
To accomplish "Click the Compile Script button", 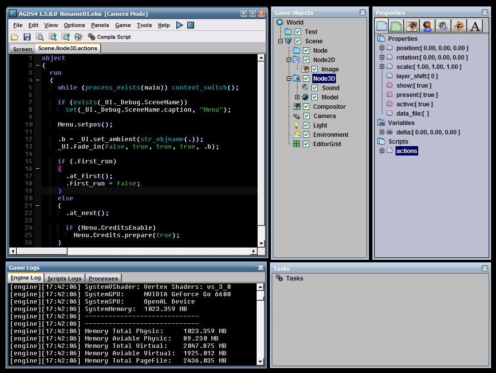I will (x=109, y=37).
